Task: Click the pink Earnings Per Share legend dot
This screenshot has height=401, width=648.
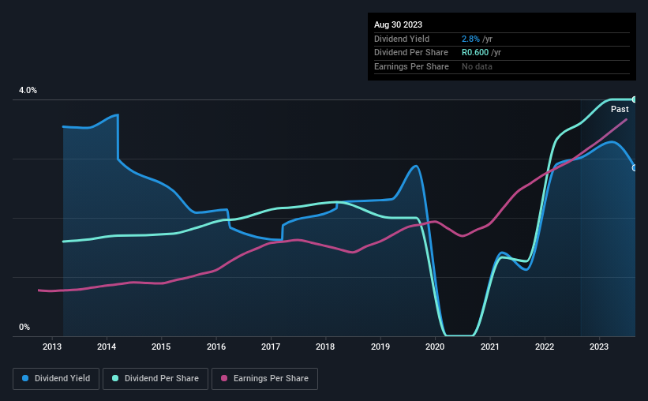Action: [x=224, y=378]
